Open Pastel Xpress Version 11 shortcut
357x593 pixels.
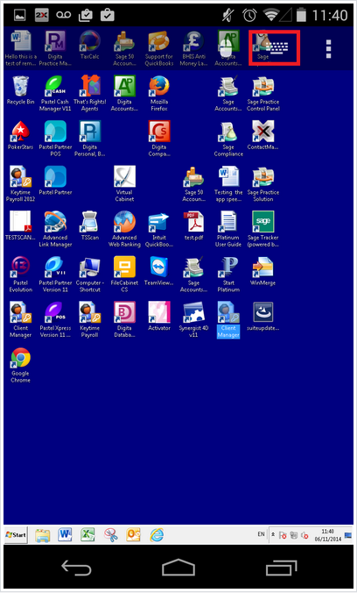[x=55, y=320]
